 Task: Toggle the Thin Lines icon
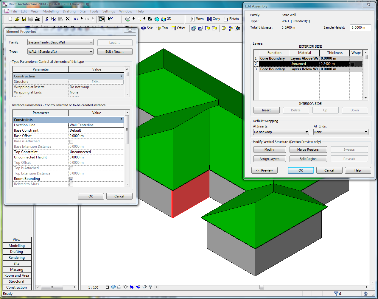150,19
